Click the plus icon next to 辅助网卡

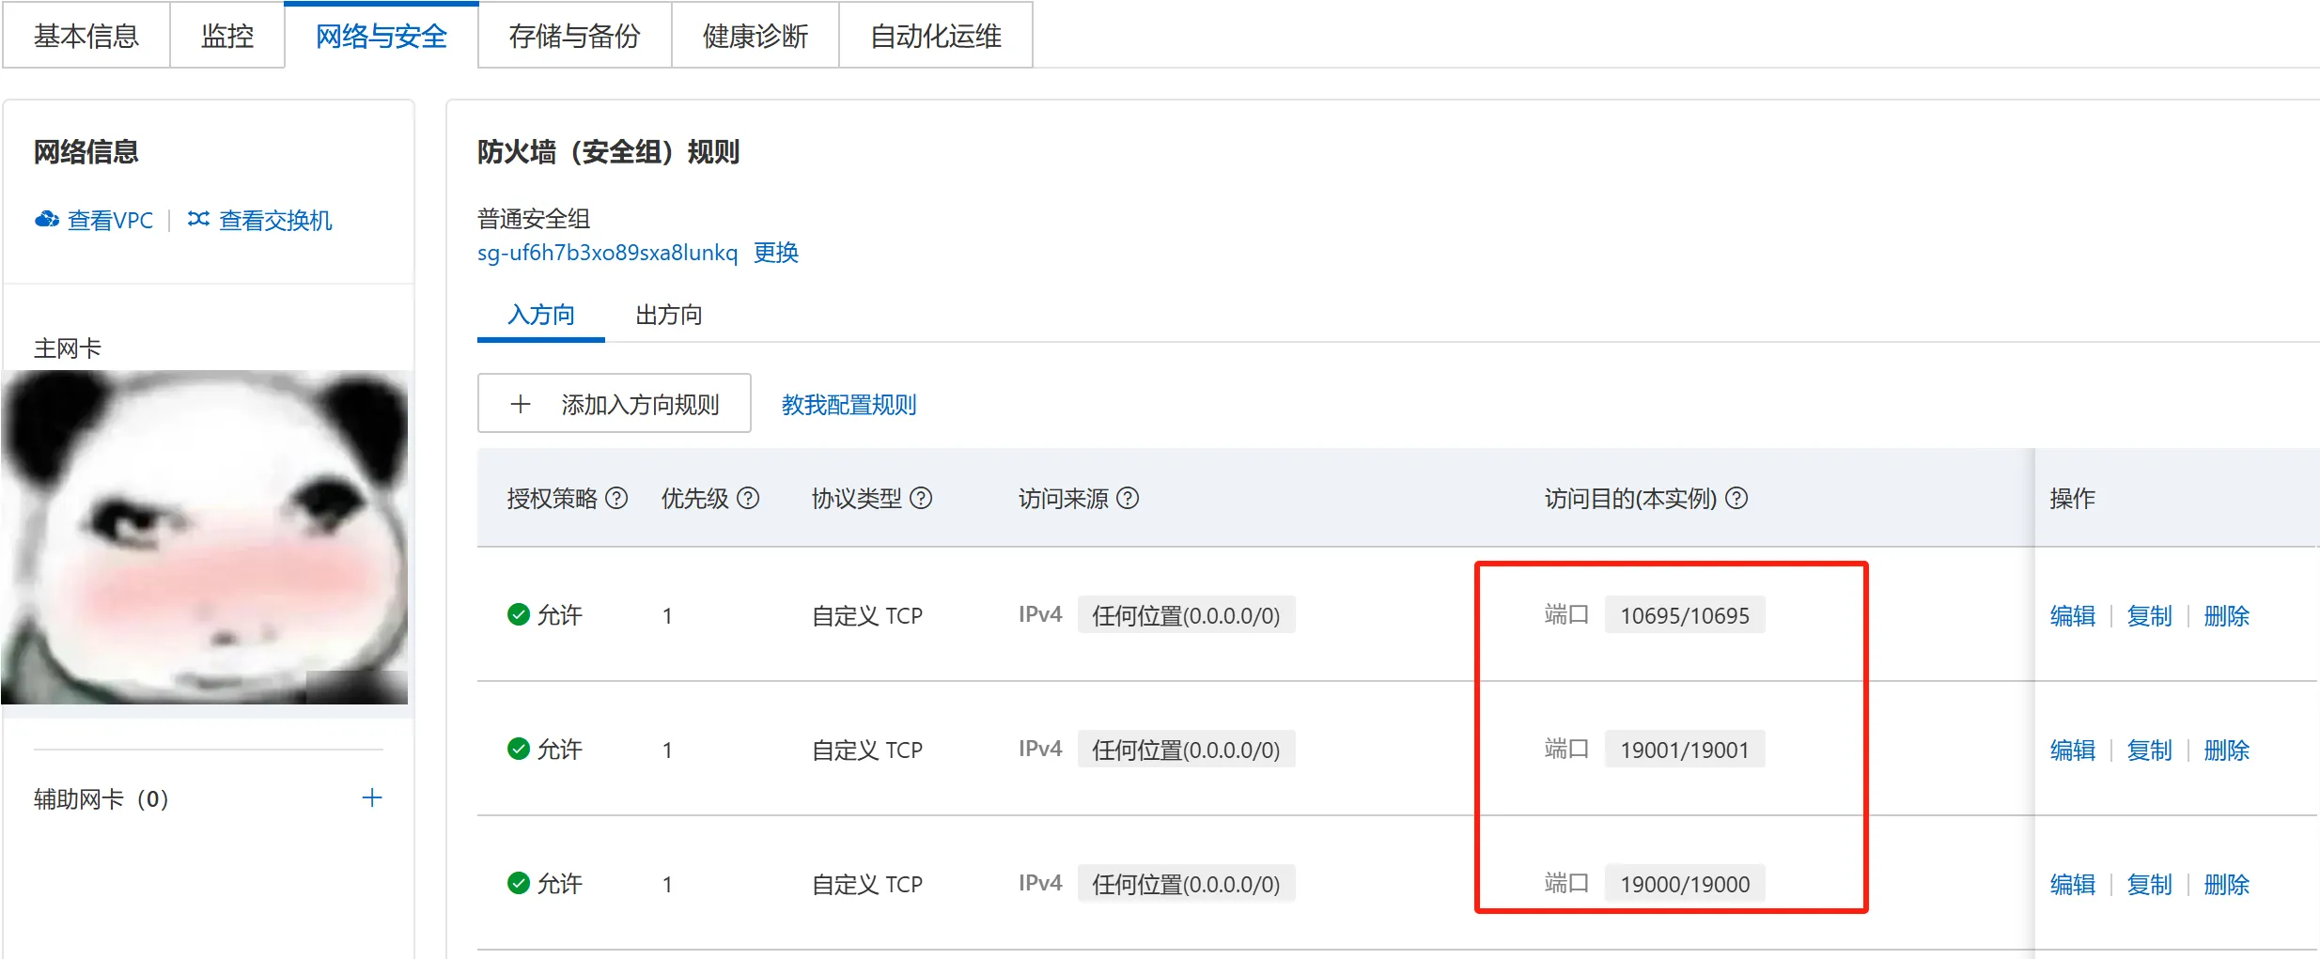coord(372,798)
